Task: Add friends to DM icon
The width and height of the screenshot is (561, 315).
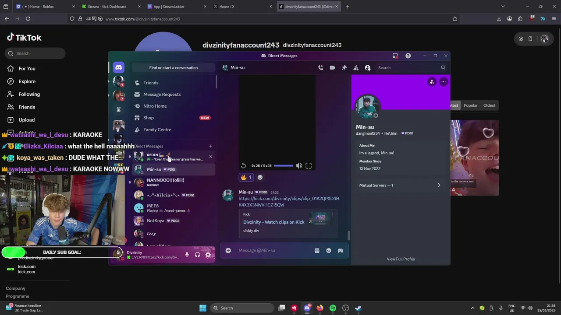Action: tap(356, 68)
